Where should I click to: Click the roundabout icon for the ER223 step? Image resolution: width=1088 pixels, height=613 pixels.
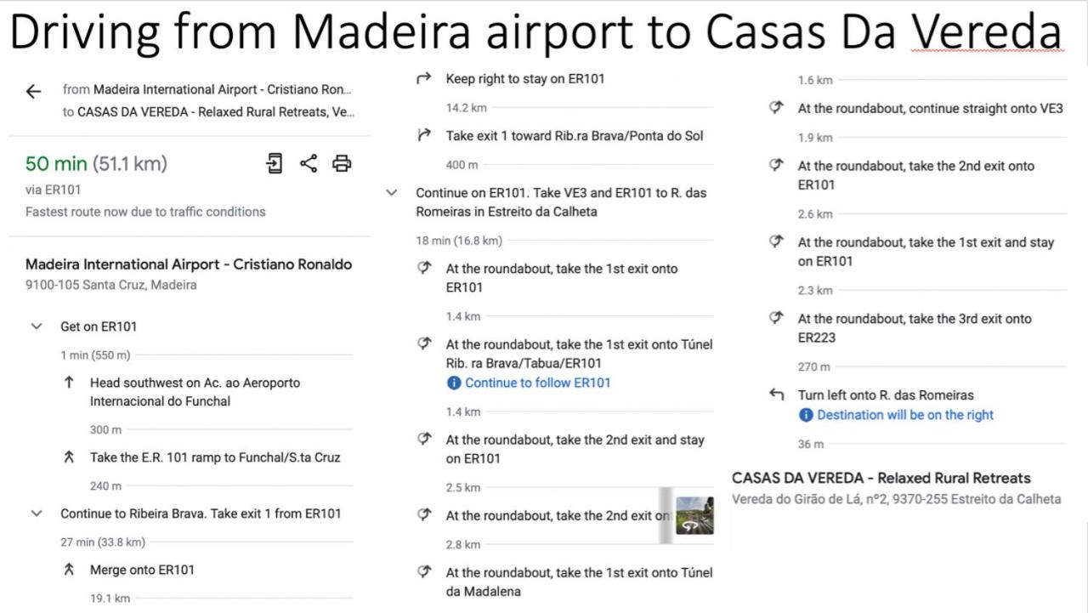[776, 319]
